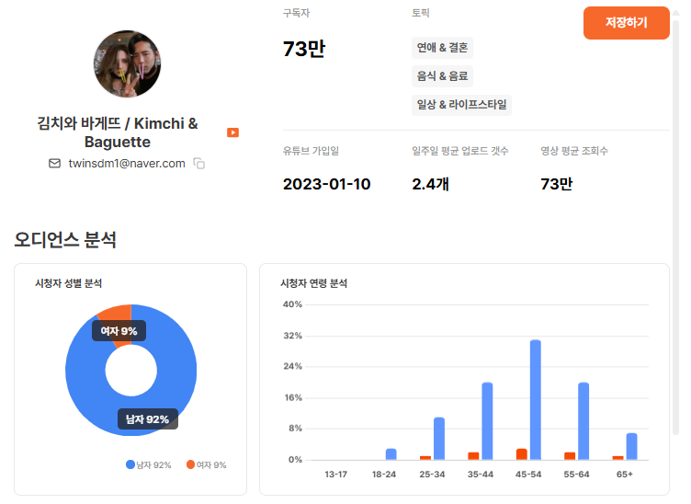Select the 연애 & 결혼 topic tag

pyautogui.click(x=442, y=48)
